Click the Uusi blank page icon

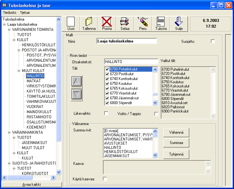(x=71, y=22)
